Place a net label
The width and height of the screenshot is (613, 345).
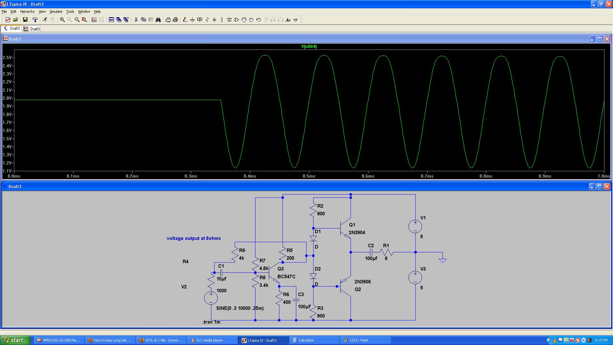(x=200, y=20)
